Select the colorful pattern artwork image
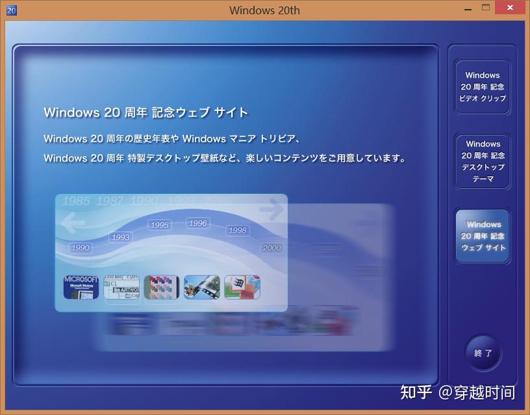530x415 pixels. [x=161, y=287]
